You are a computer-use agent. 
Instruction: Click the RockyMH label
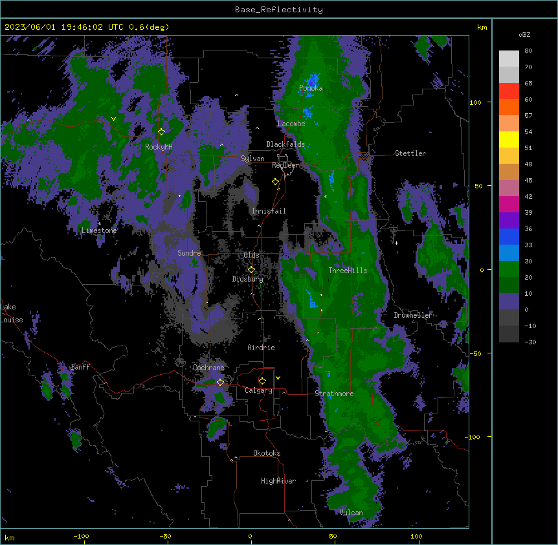[x=159, y=147]
